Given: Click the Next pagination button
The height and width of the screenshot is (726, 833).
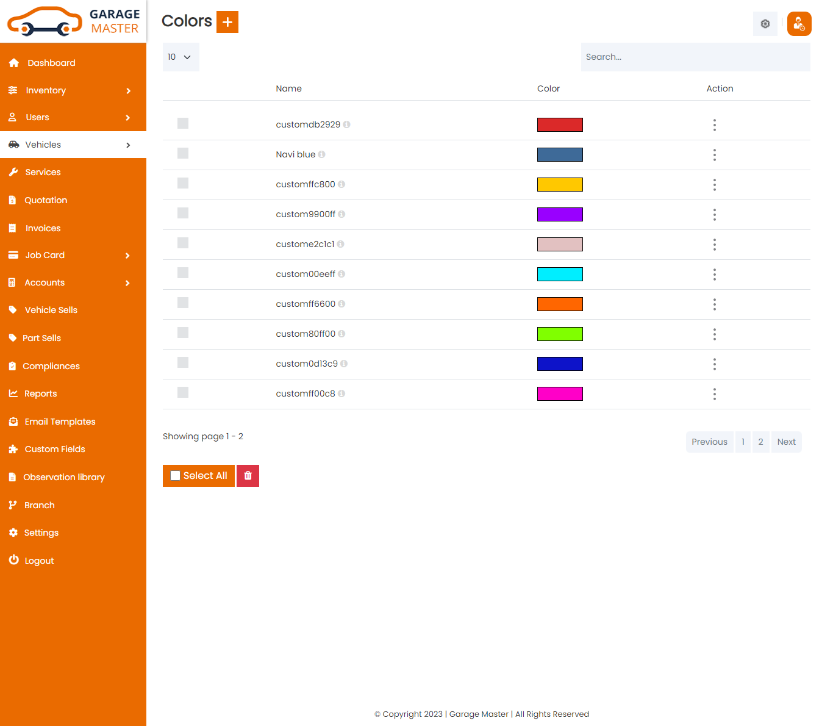Looking at the screenshot, I should point(786,442).
